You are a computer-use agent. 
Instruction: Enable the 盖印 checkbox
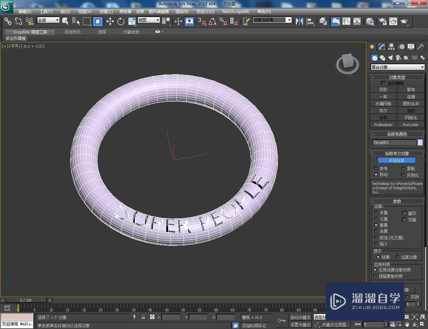click(x=404, y=213)
